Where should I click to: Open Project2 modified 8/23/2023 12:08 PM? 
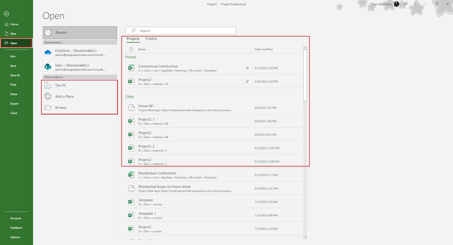(x=214, y=162)
